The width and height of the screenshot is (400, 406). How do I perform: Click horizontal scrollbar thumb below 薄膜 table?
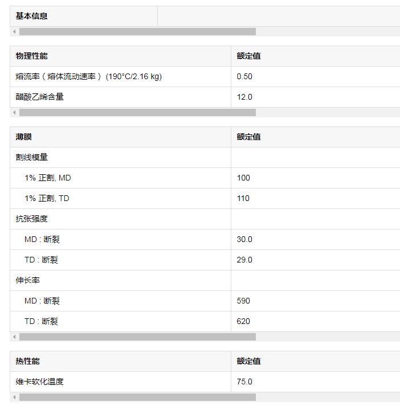(137, 337)
